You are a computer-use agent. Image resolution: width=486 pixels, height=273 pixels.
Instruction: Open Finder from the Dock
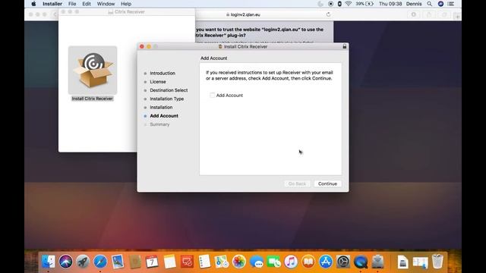49,262
